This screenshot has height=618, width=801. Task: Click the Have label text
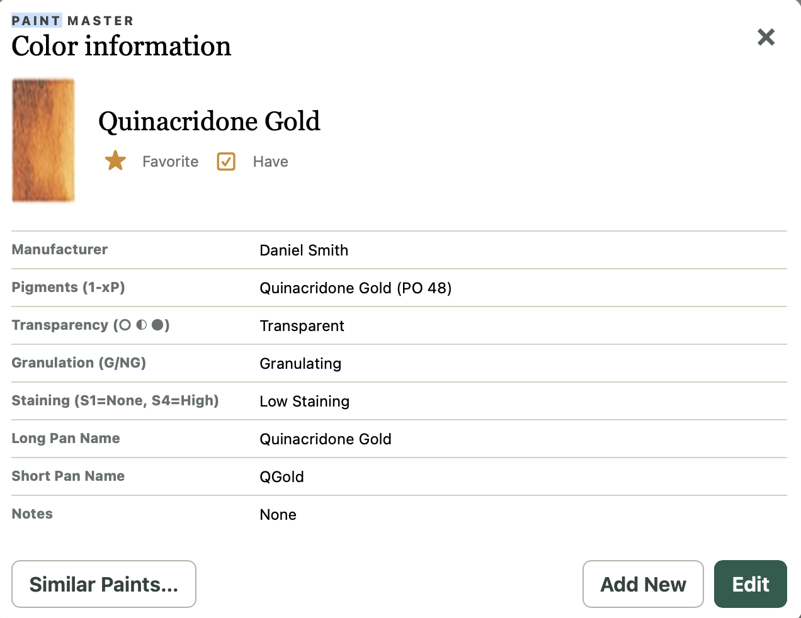tap(271, 162)
